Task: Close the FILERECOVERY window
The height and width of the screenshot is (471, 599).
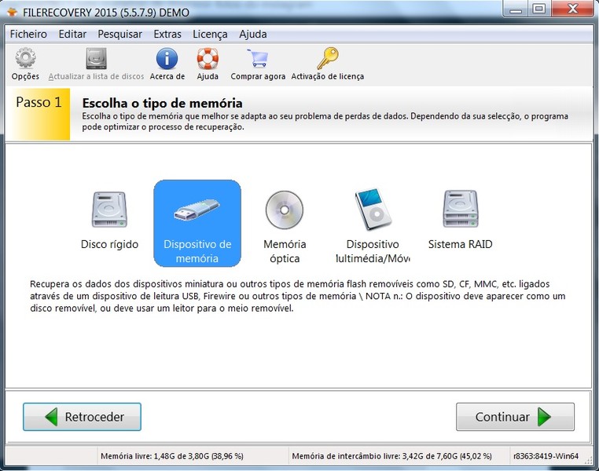Action: pos(571,9)
